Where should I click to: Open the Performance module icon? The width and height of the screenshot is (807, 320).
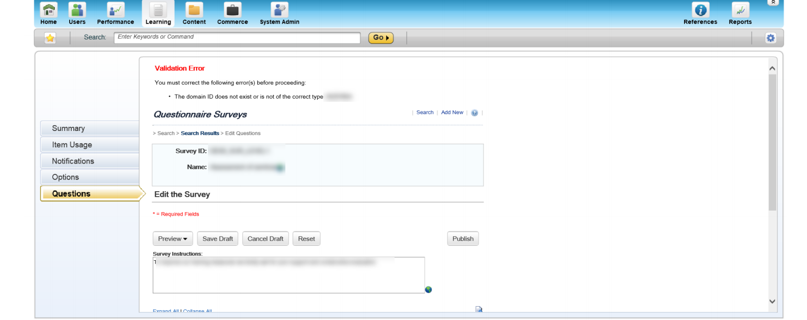click(x=115, y=10)
